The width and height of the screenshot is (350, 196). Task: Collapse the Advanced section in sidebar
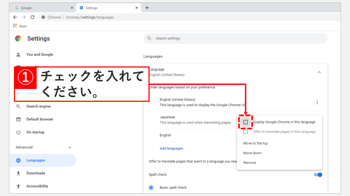click(x=70, y=147)
